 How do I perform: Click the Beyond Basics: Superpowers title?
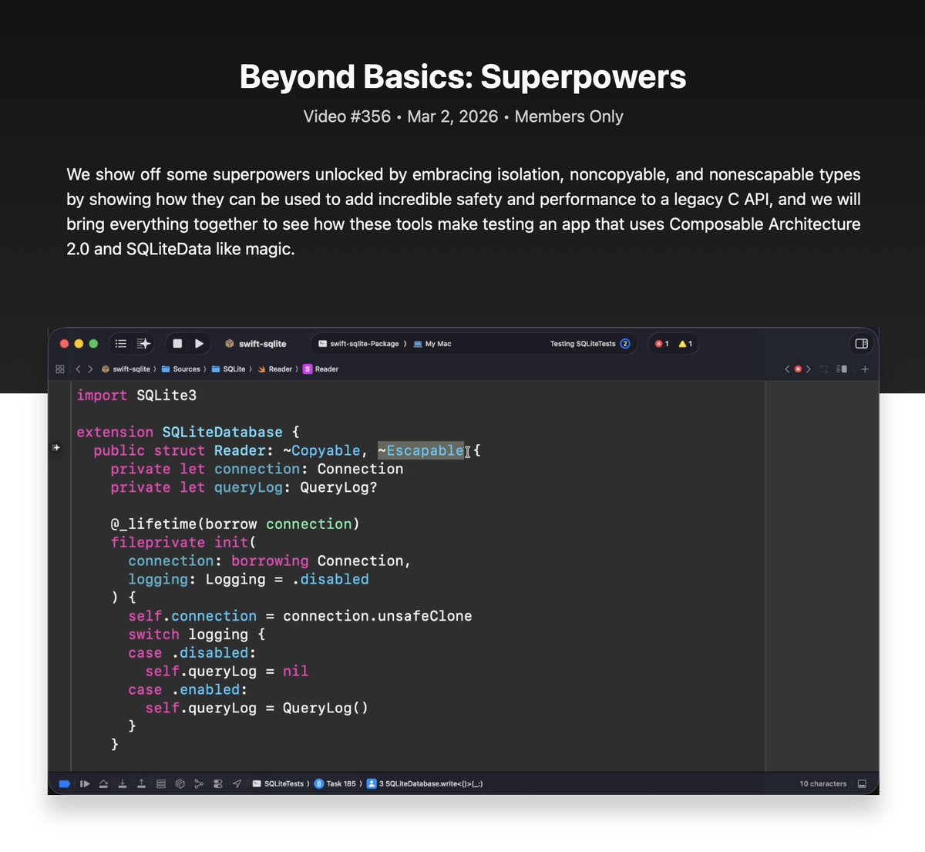tap(462, 76)
